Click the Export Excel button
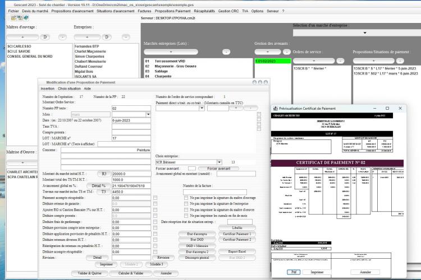The height and width of the screenshot is (280, 421). coord(237,251)
